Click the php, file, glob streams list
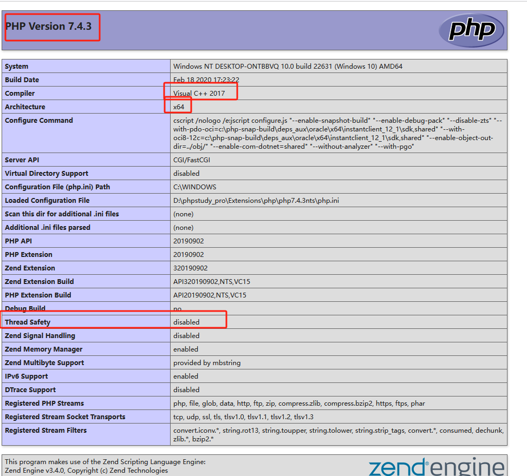527x476 pixels. pos(299,403)
